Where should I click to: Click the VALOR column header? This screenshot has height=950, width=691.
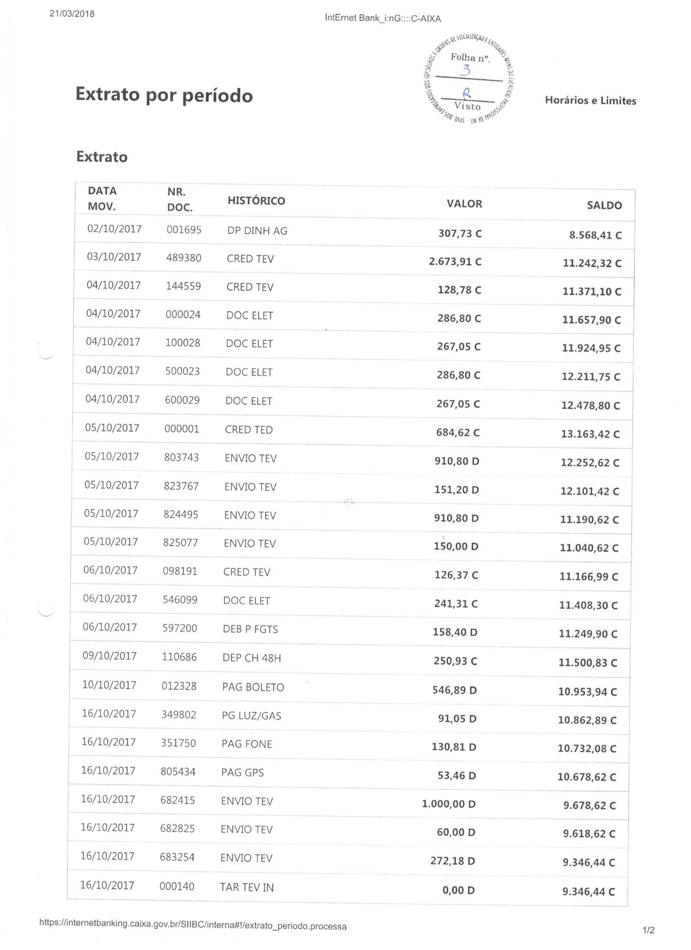464,204
